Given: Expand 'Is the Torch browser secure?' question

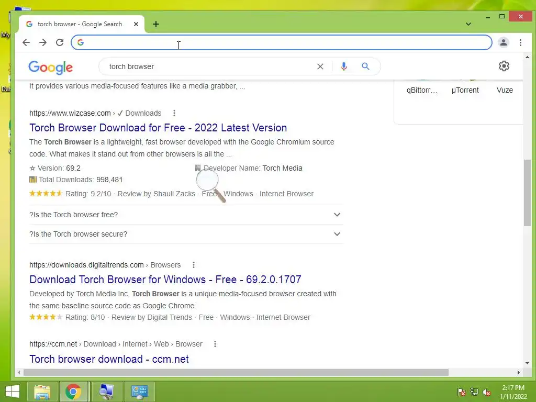Looking at the screenshot, I should pos(186,234).
